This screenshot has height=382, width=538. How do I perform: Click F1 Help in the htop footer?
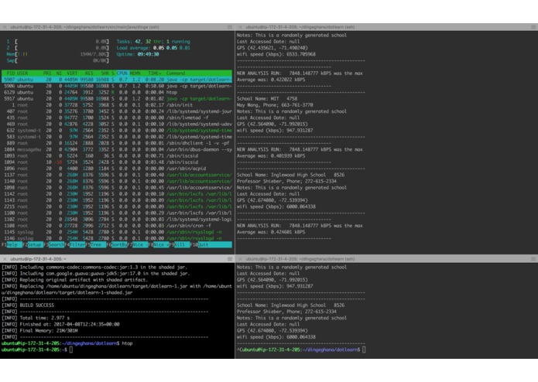coord(12,244)
